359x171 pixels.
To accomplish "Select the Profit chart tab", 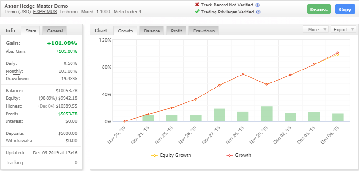I will click(x=176, y=31).
